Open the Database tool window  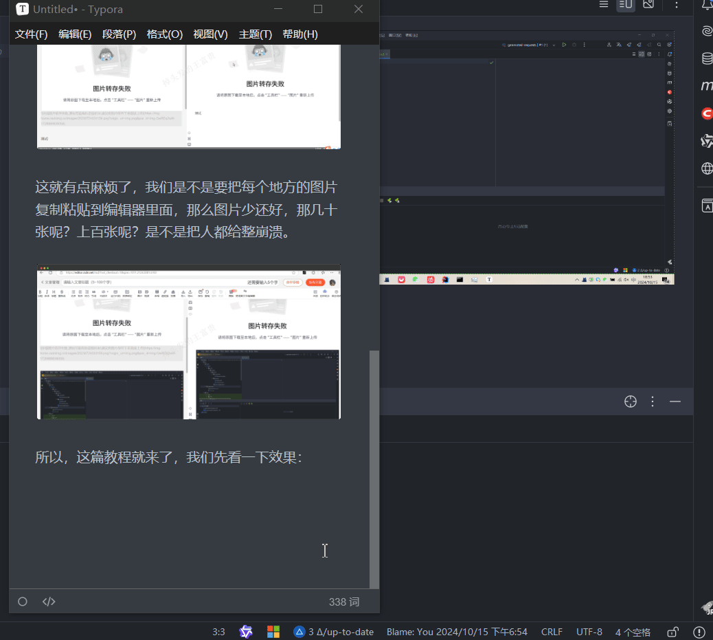click(x=707, y=58)
